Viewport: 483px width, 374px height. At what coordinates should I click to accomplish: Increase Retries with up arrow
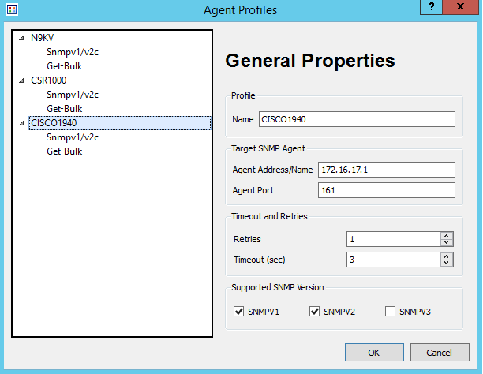click(447, 236)
